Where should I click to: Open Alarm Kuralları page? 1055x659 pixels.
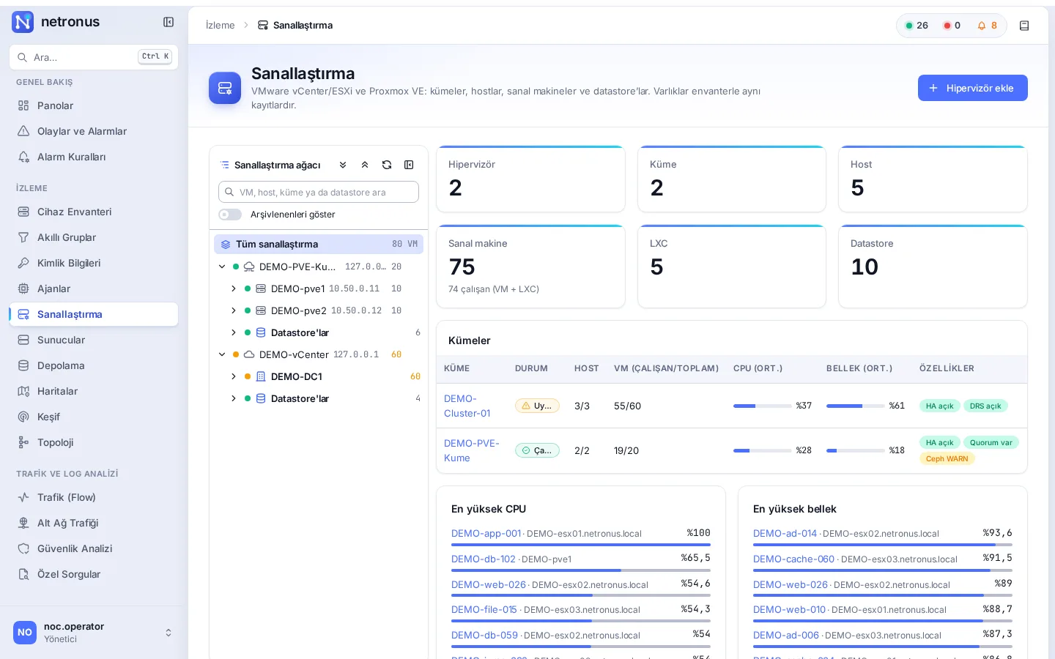click(x=94, y=157)
